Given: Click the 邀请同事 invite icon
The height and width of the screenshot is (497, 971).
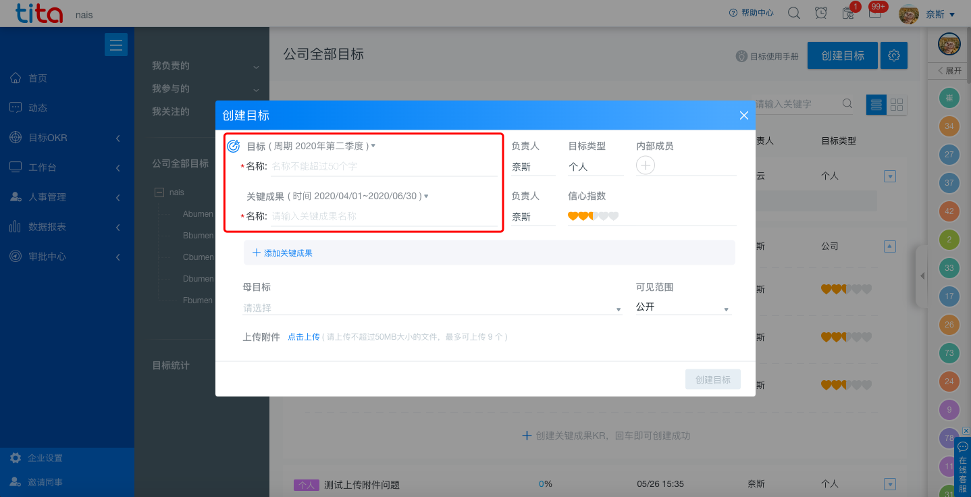Looking at the screenshot, I should point(16,482).
